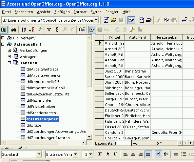The image size is (194, 162).
Task: Expand the Bibliography tree node
Action: click(3, 38)
